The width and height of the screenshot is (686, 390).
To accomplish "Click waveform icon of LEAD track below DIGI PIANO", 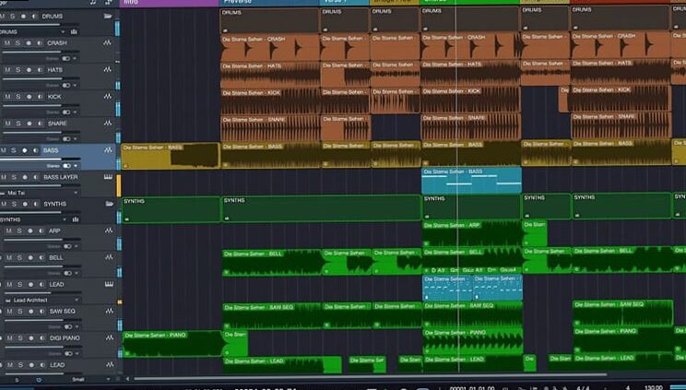I will click(x=110, y=364).
